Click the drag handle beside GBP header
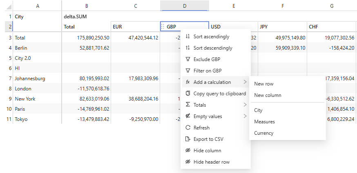The height and width of the screenshot is (173, 357). tap(163, 26)
